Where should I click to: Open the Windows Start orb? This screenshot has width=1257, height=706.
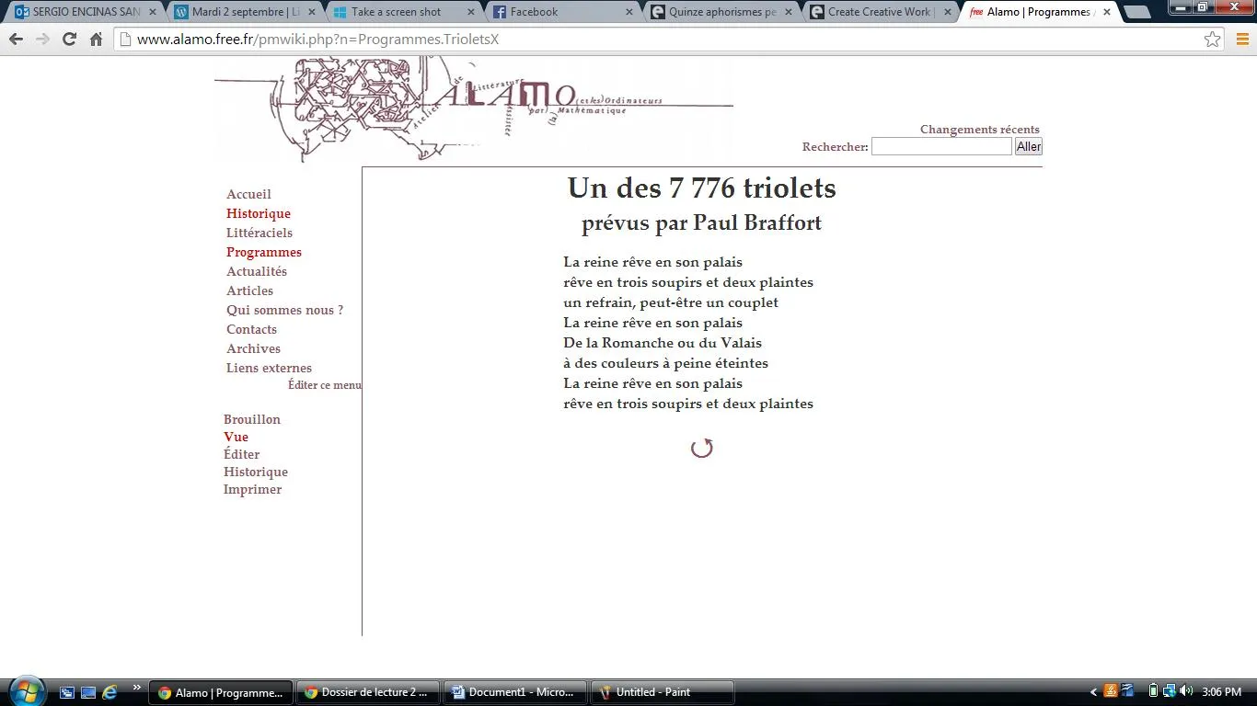click(x=26, y=691)
